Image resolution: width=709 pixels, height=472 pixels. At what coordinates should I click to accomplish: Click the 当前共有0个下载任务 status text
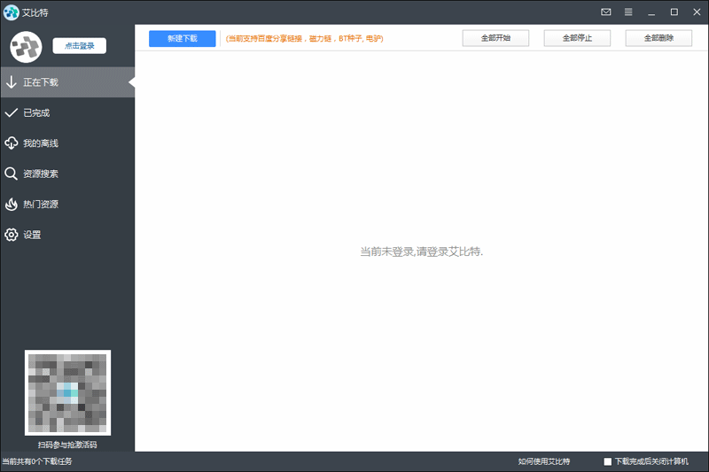pyautogui.click(x=37, y=461)
